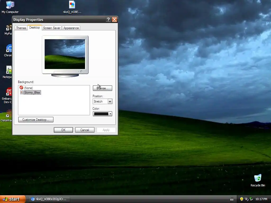Image resolution: width=271 pixels, height=203 pixels.
Task: Select the Recycle Bin icon
Action: coord(258,180)
